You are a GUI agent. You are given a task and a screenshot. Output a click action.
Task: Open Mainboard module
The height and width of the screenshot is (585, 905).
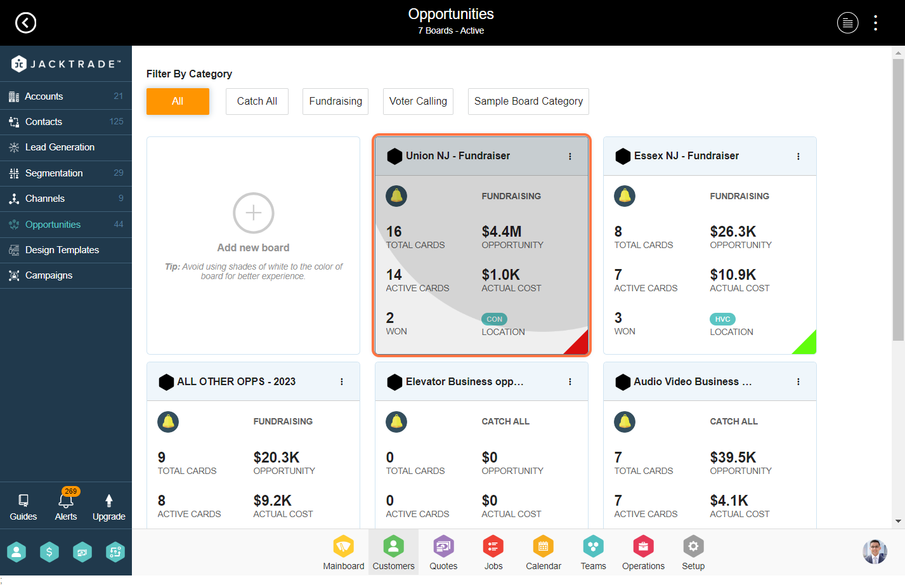click(x=344, y=553)
